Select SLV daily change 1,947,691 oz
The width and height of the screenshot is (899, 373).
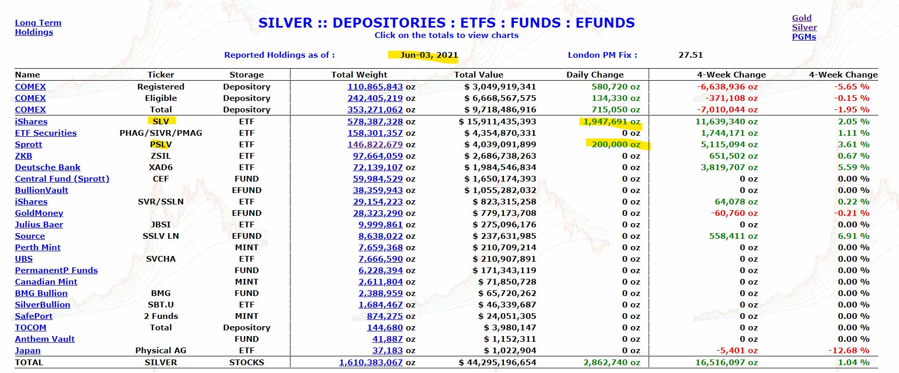point(612,121)
